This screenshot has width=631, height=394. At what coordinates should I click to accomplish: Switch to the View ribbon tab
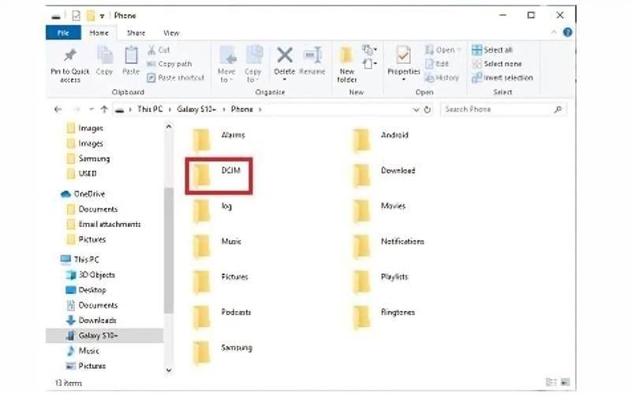[171, 33]
